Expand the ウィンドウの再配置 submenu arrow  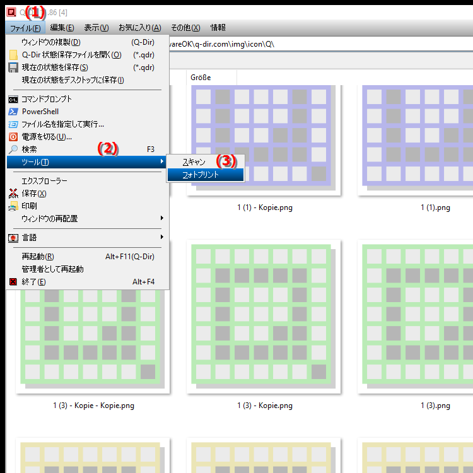click(x=162, y=218)
